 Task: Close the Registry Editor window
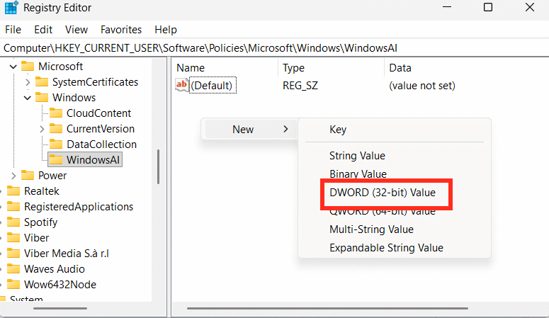point(530,7)
